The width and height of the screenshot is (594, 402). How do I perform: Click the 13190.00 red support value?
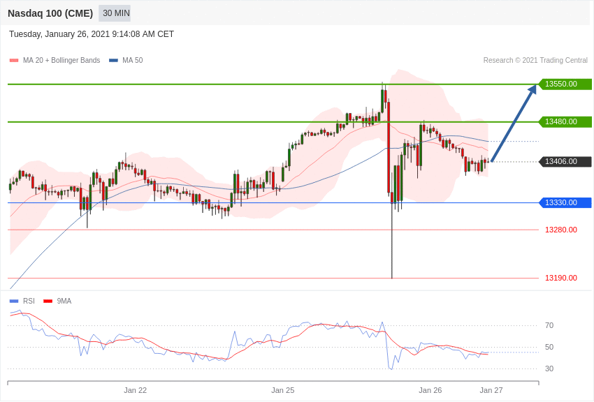(x=561, y=278)
